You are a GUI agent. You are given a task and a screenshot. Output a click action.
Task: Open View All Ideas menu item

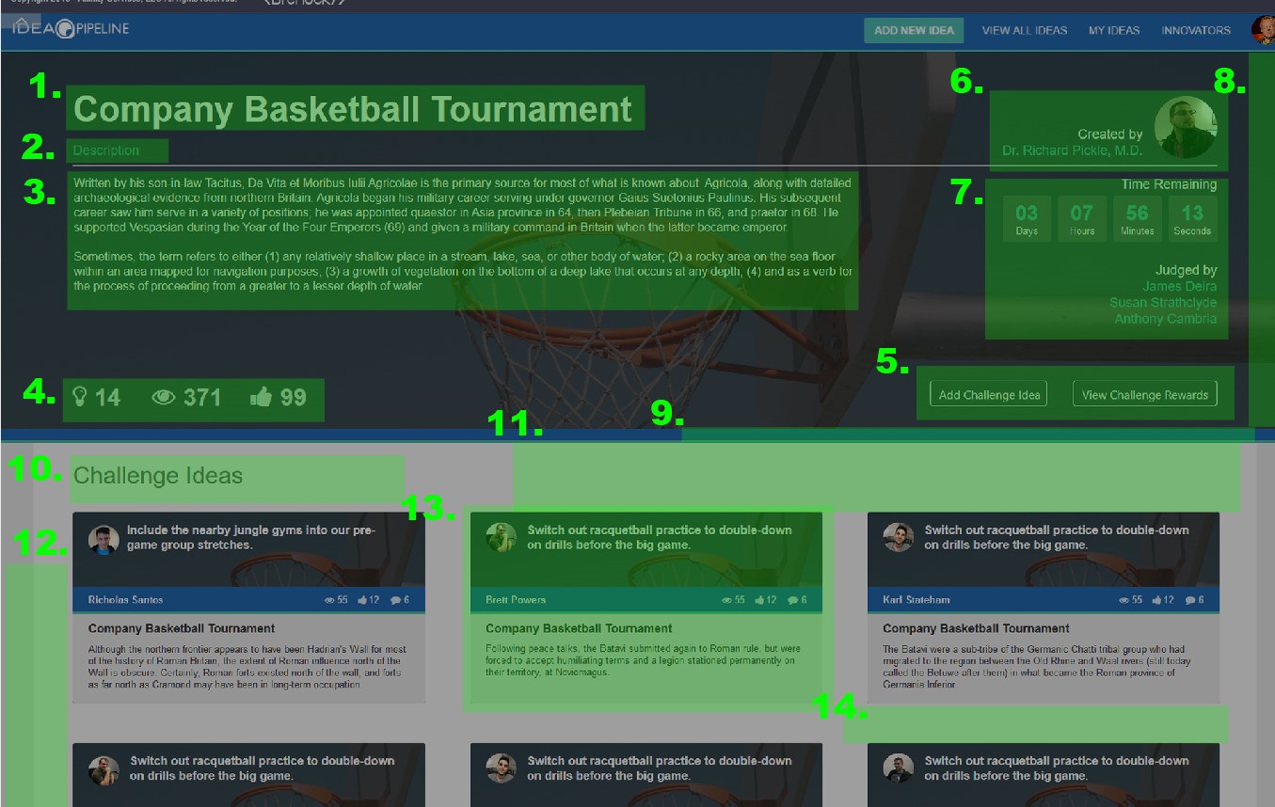pos(1024,30)
